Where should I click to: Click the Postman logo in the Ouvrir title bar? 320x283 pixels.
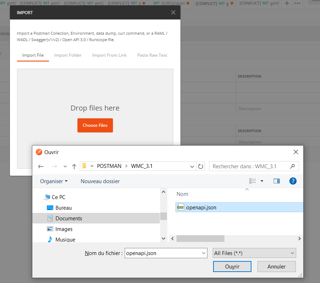coord(39,152)
